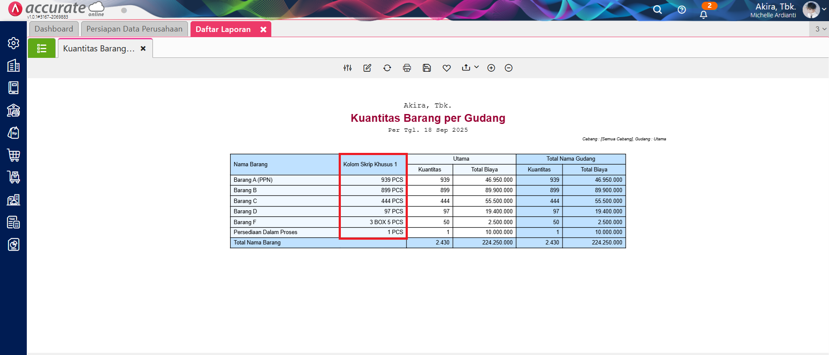
Task: Open report filter settings icon
Action: coord(347,68)
